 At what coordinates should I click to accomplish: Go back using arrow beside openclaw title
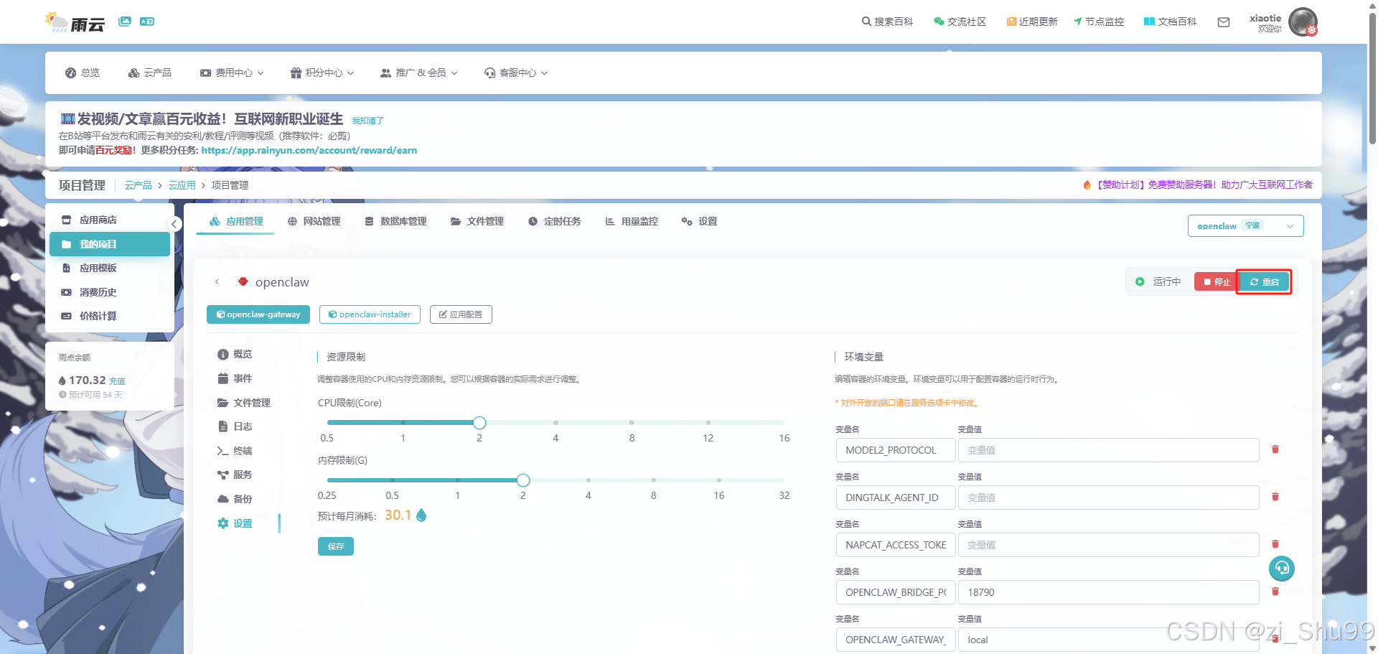point(217,282)
